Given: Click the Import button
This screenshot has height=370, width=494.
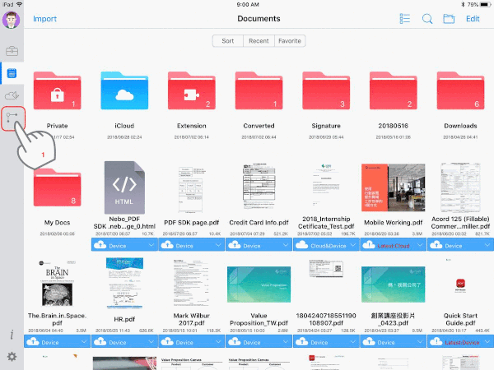Looking at the screenshot, I should point(44,19).
